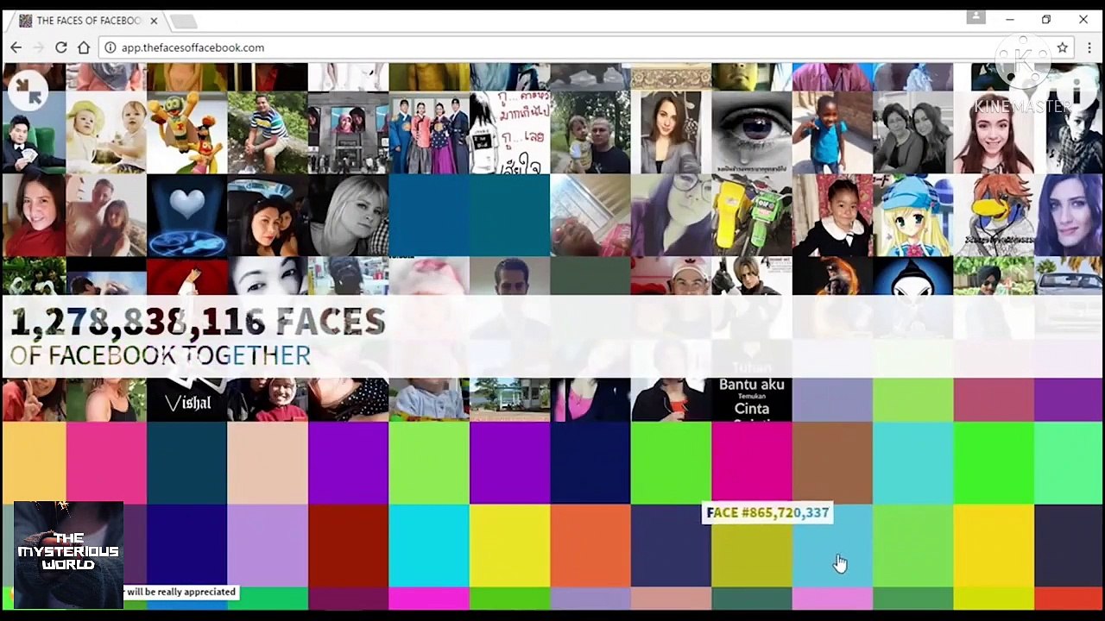Select the anime girl with blue hat
The height and width of the screenshot is (621, 1105).
click(x=912, y=215)
